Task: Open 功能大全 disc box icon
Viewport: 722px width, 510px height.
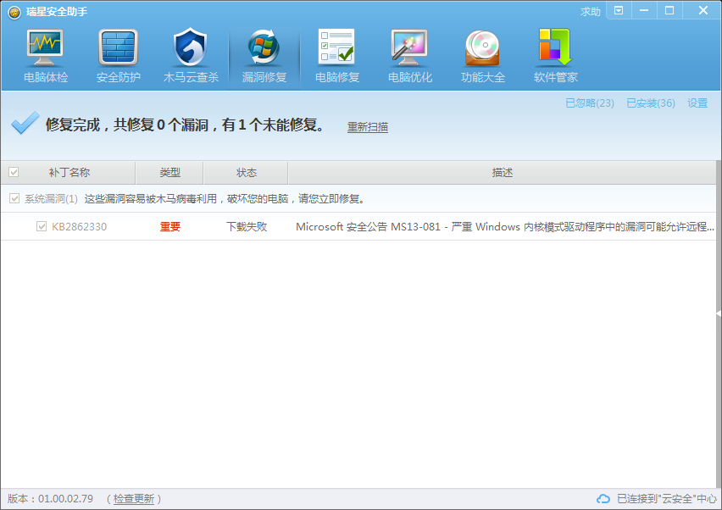Action: pos(482,47)
